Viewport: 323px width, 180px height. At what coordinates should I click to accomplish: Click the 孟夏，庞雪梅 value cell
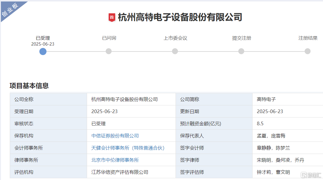tap(288, 136)
